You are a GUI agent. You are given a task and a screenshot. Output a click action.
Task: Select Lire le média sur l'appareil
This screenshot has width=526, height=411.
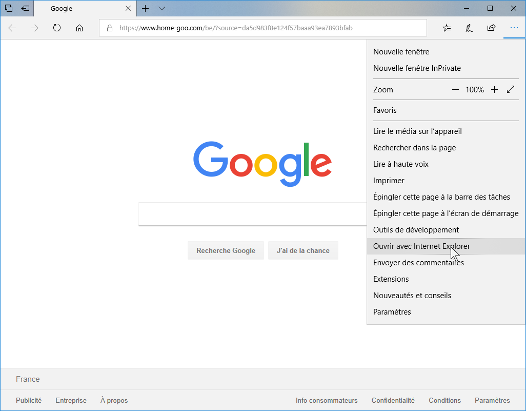[446, 131]
